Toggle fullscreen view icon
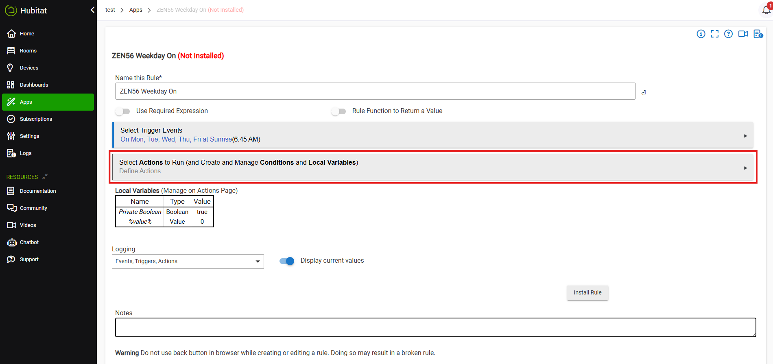The width and height of the screenshot is (773, 364). (x=714, y=34)
